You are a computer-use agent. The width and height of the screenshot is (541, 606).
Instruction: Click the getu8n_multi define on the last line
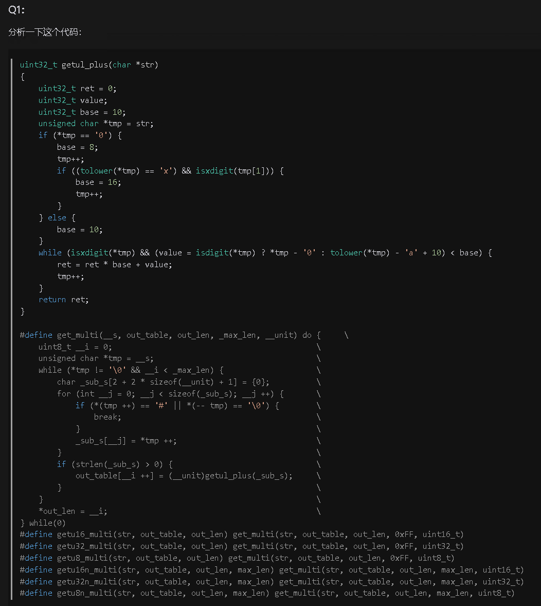tap(267, 593)
